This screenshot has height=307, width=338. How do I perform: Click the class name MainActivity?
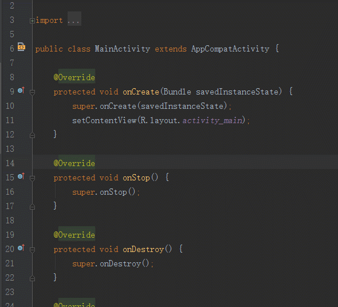pyautogui.click(x=123, y=49)
